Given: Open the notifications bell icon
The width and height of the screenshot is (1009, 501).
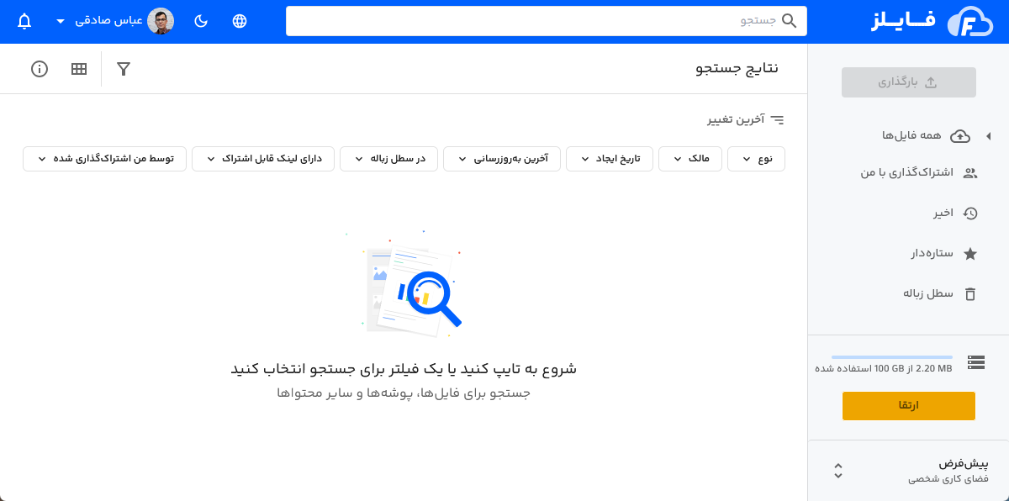Looking at the screenshot, I should (x=24, y=21).
